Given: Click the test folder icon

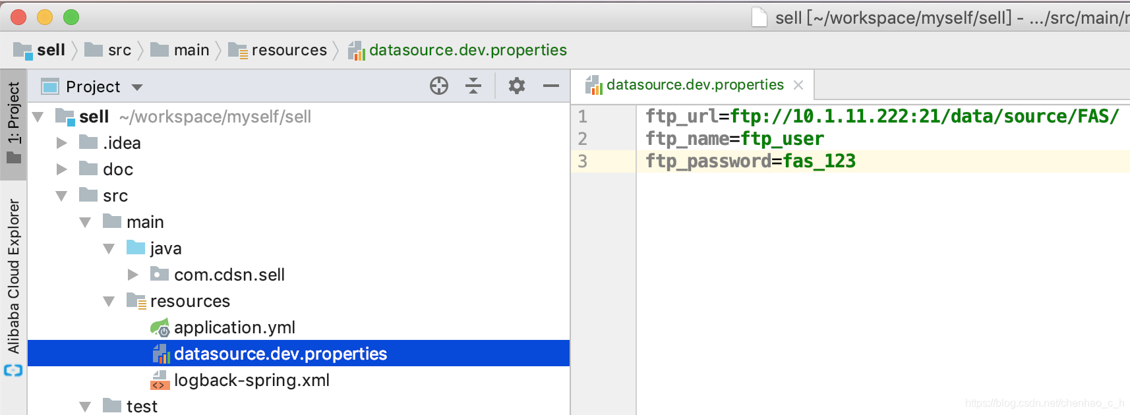Looking at the screenshot, I should click(x=112, y=405).
